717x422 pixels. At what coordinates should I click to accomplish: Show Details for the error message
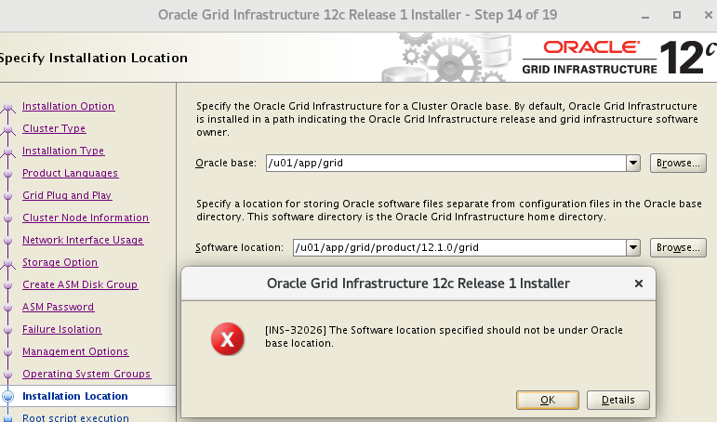(x=617, y=400)
